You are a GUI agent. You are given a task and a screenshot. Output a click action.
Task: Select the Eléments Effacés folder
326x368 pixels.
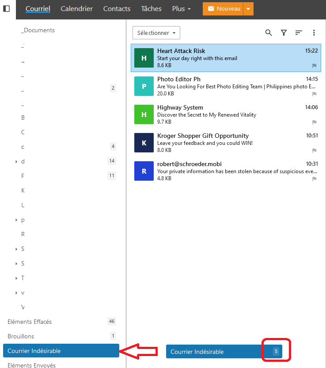point(30,322)
